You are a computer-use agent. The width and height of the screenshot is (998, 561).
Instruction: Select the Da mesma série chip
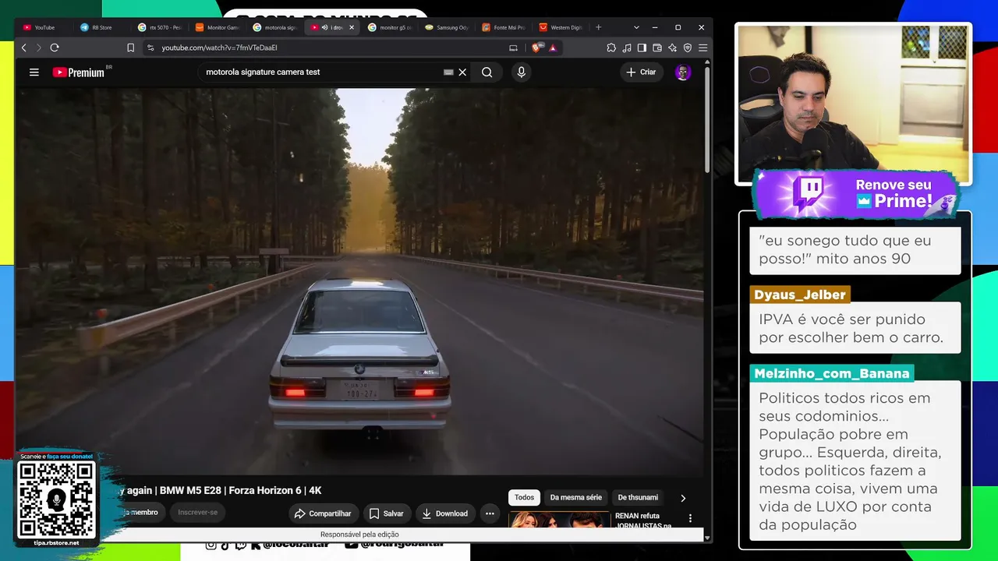576,497
